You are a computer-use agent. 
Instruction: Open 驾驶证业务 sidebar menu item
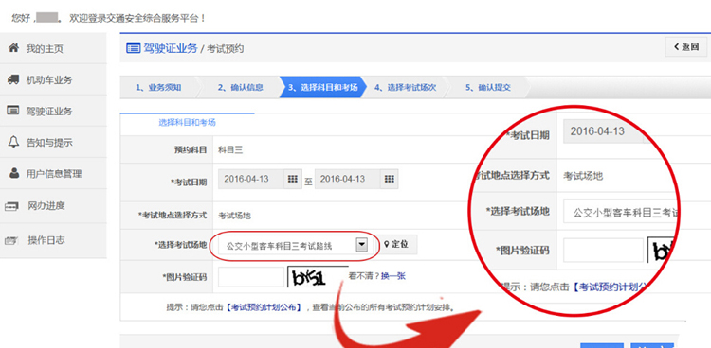[x=53, y=111]
